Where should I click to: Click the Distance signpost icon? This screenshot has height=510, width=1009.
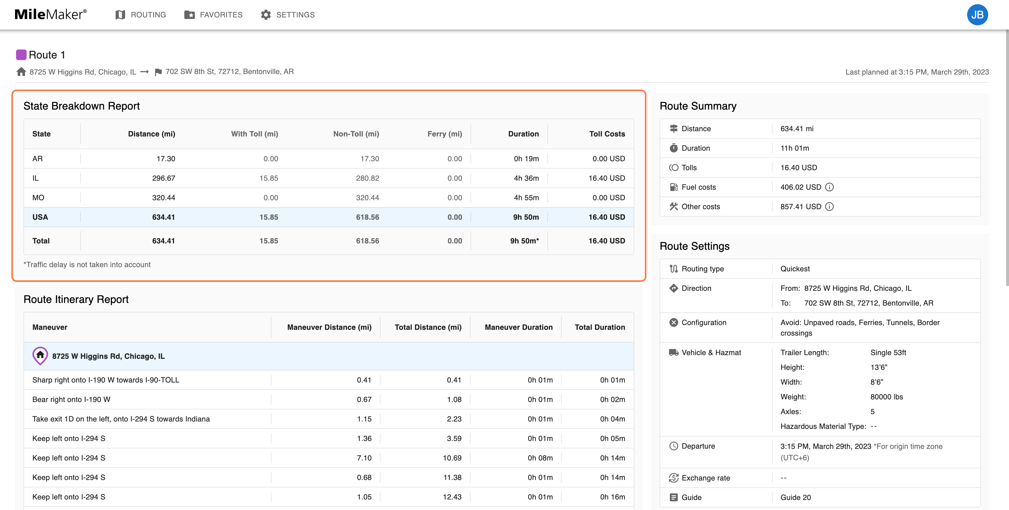[x=673, y=129]
